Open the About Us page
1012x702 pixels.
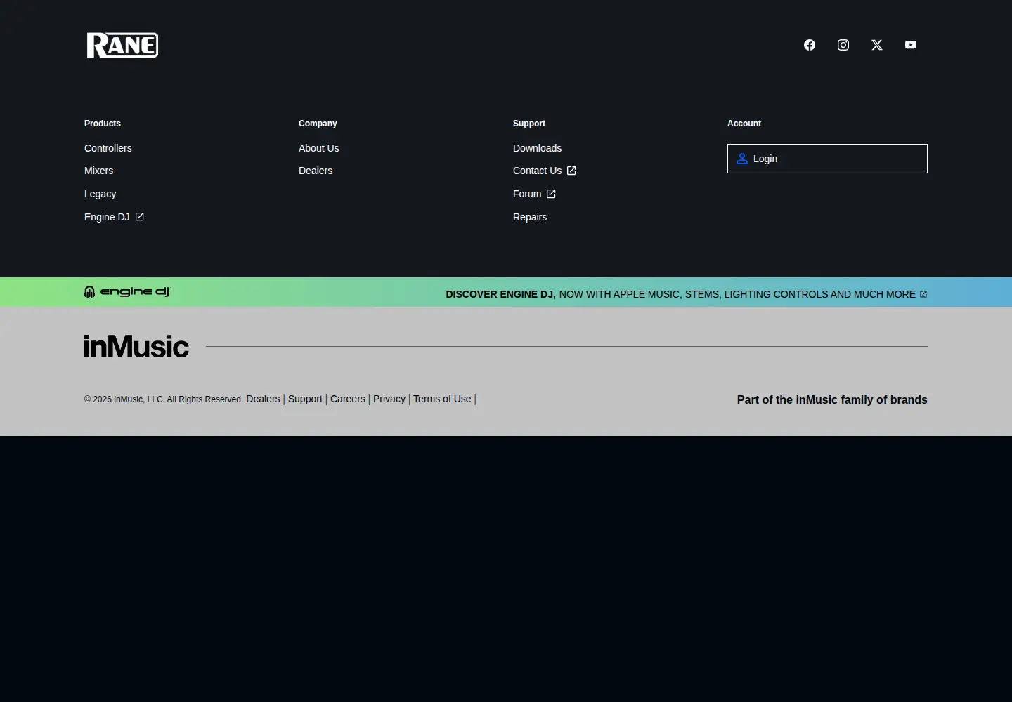(x=319, y=148)
